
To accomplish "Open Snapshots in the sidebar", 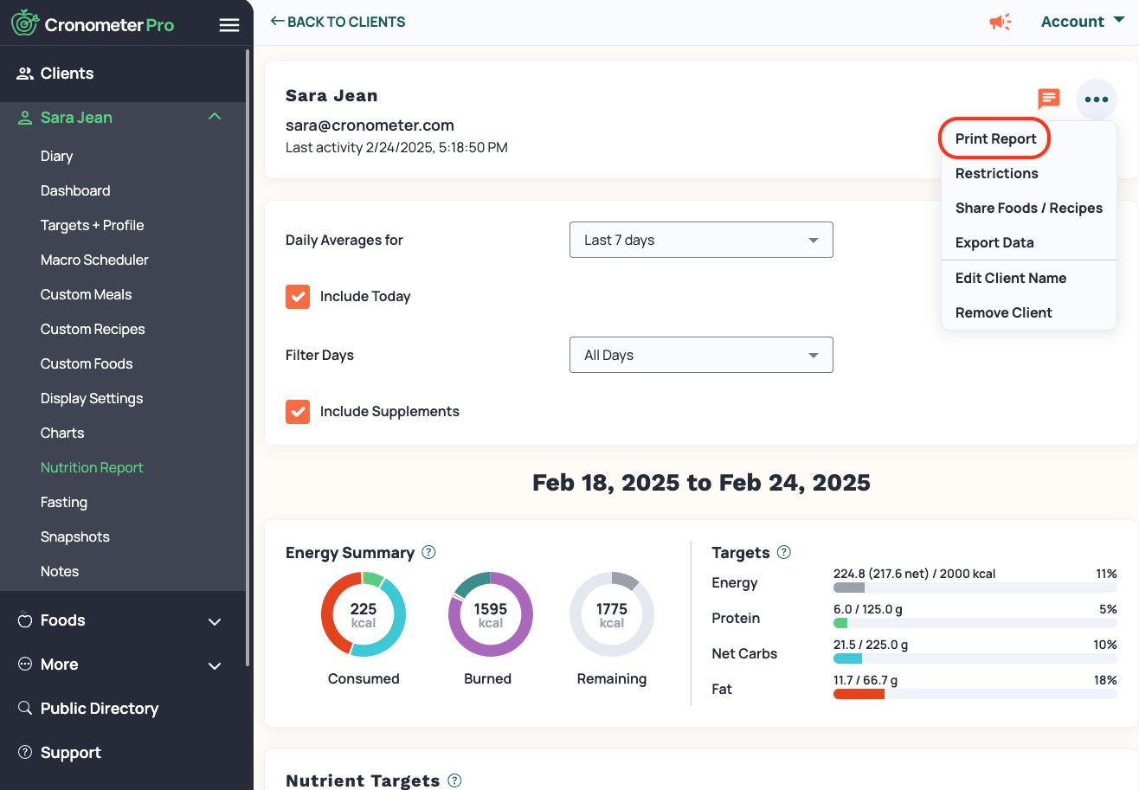I will tap(75, 536).
